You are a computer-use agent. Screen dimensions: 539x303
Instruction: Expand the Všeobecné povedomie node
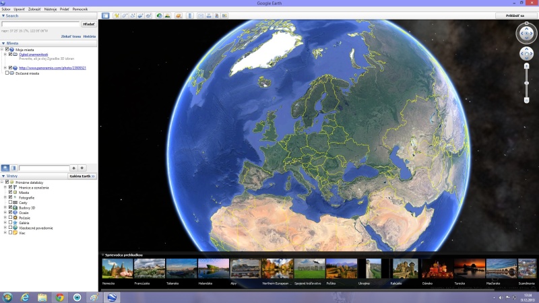(x=5, y=228)
